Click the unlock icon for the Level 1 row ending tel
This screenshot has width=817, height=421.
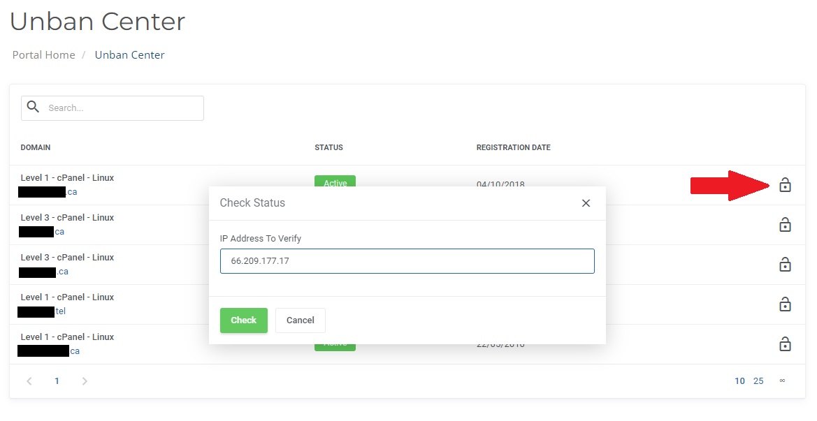[x=785, y=304]
